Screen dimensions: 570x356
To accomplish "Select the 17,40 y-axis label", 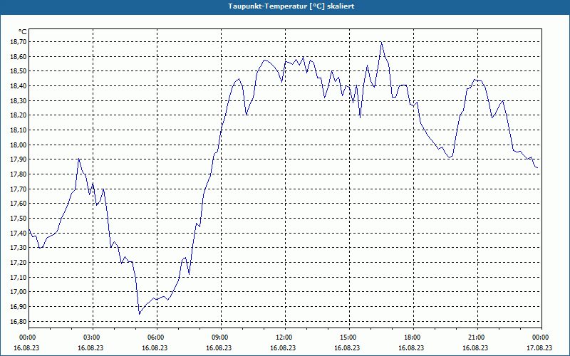I will click(x=19, y=234).
